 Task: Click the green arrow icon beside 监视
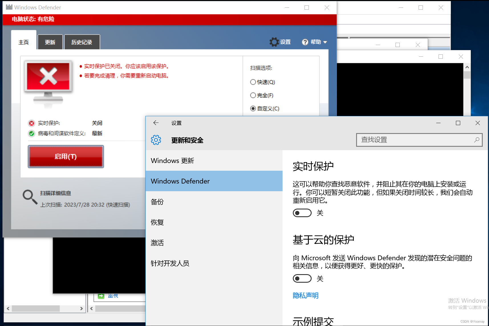[x=101, y=296]
